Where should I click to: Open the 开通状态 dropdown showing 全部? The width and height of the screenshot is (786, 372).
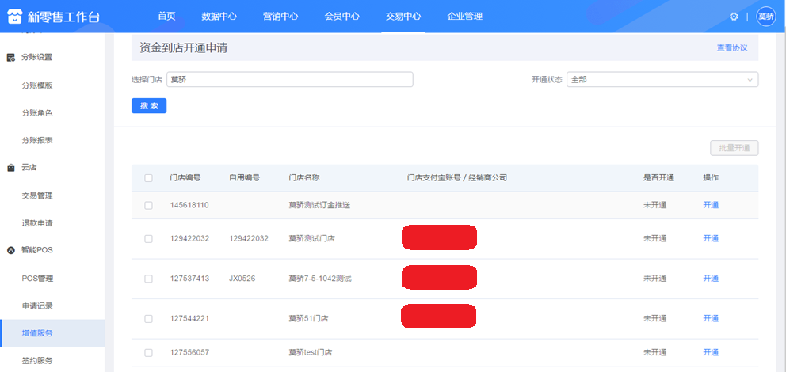[662, 80]
